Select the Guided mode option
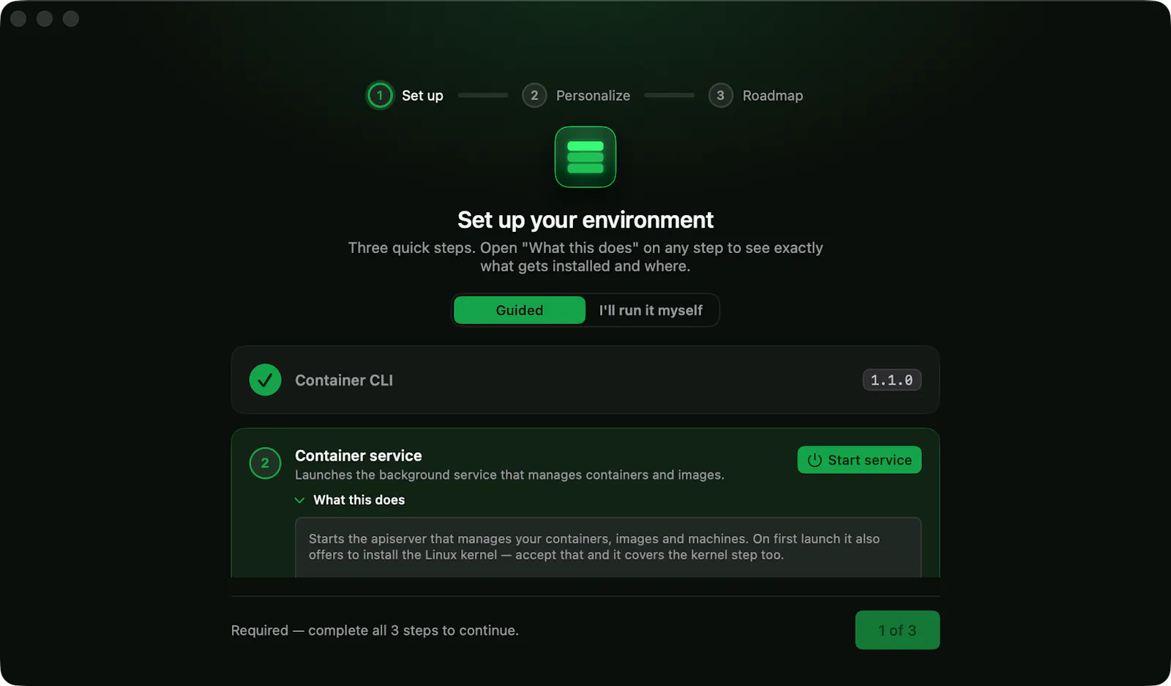The height and width of the screenshot is (686, 1171). tap(520, 310)
